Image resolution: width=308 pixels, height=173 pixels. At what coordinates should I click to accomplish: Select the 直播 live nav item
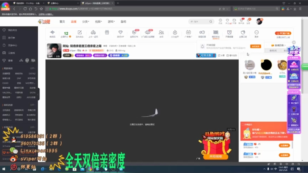[74, 21]
